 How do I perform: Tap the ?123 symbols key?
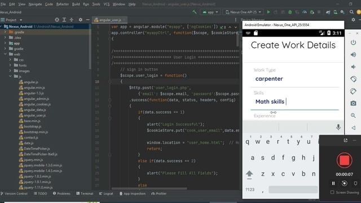250,189
